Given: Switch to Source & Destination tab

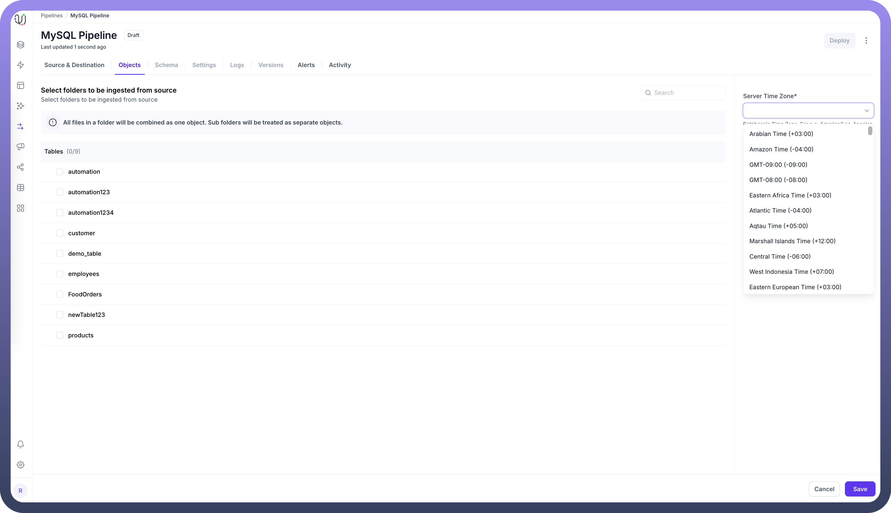Looking at the screenshot, I should [x=74, y=65].
